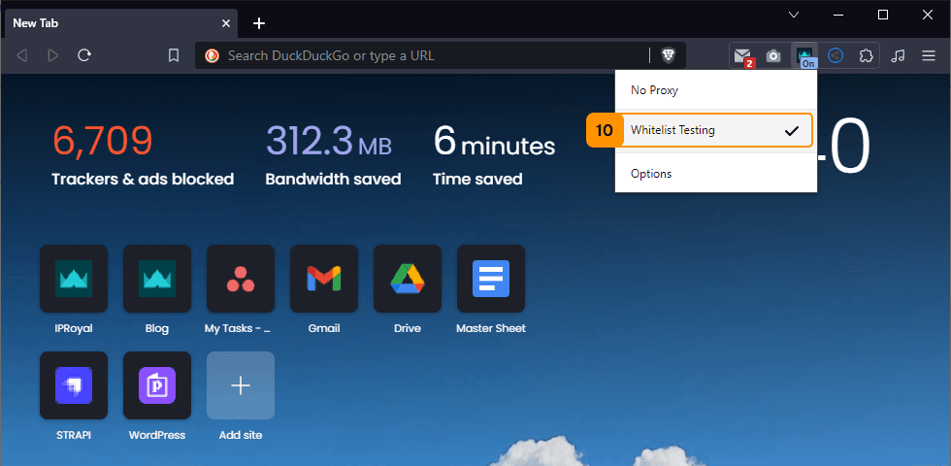Viewport: 951px width, 466px height.
Task: Open proxy extension Options
Action: pos(716,174)
